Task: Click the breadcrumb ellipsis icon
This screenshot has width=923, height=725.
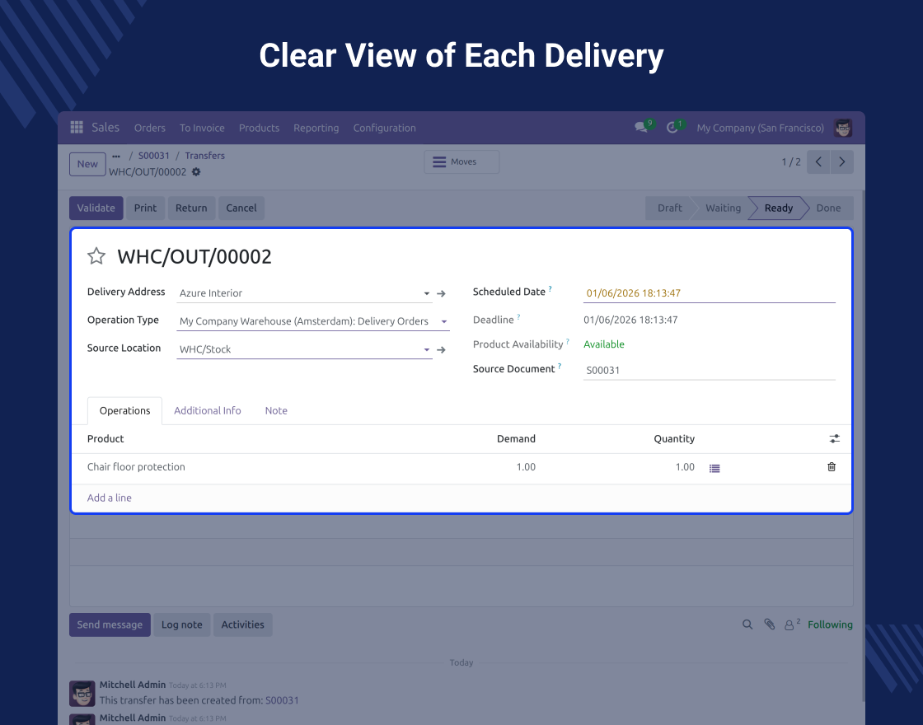Action: pyautogui.click(x=116, y=156)
